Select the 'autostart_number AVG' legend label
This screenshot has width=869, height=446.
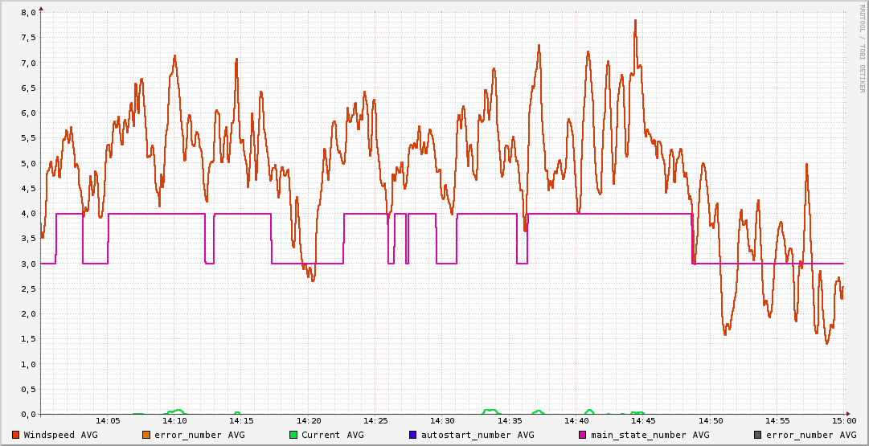coord(478,435)
